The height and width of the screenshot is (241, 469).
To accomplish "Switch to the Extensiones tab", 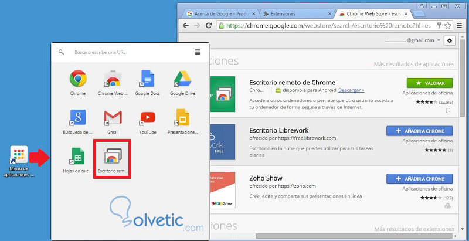I will pyautogui.click(x=297, y=13).
